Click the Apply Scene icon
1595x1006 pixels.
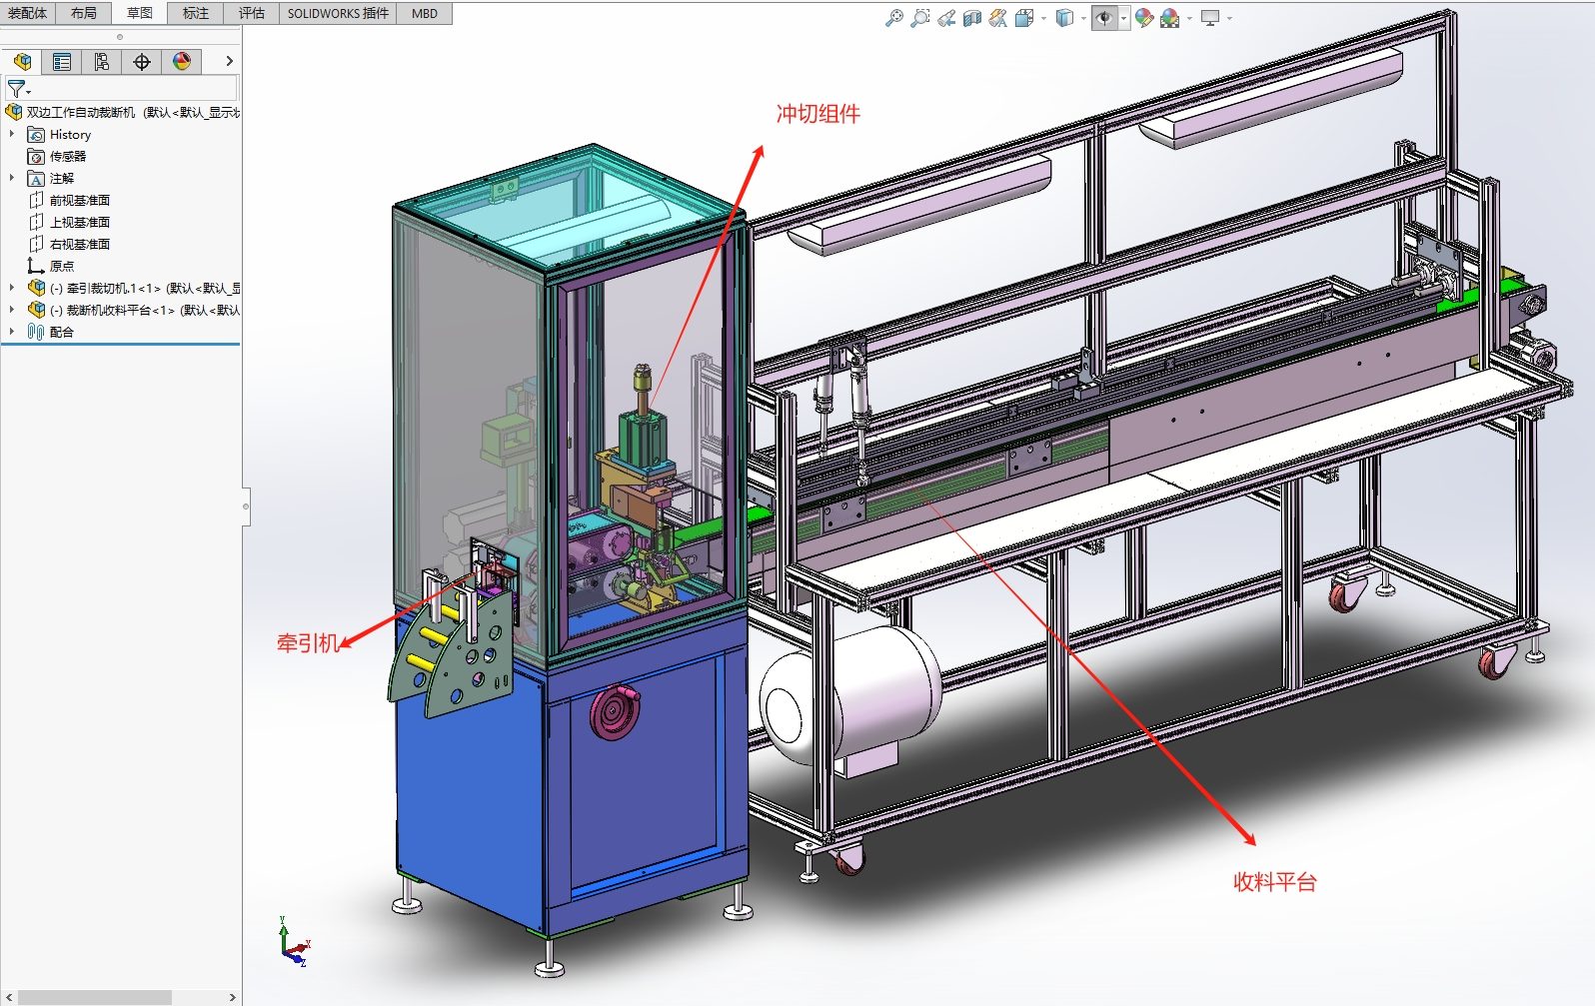click(1170, 18)
